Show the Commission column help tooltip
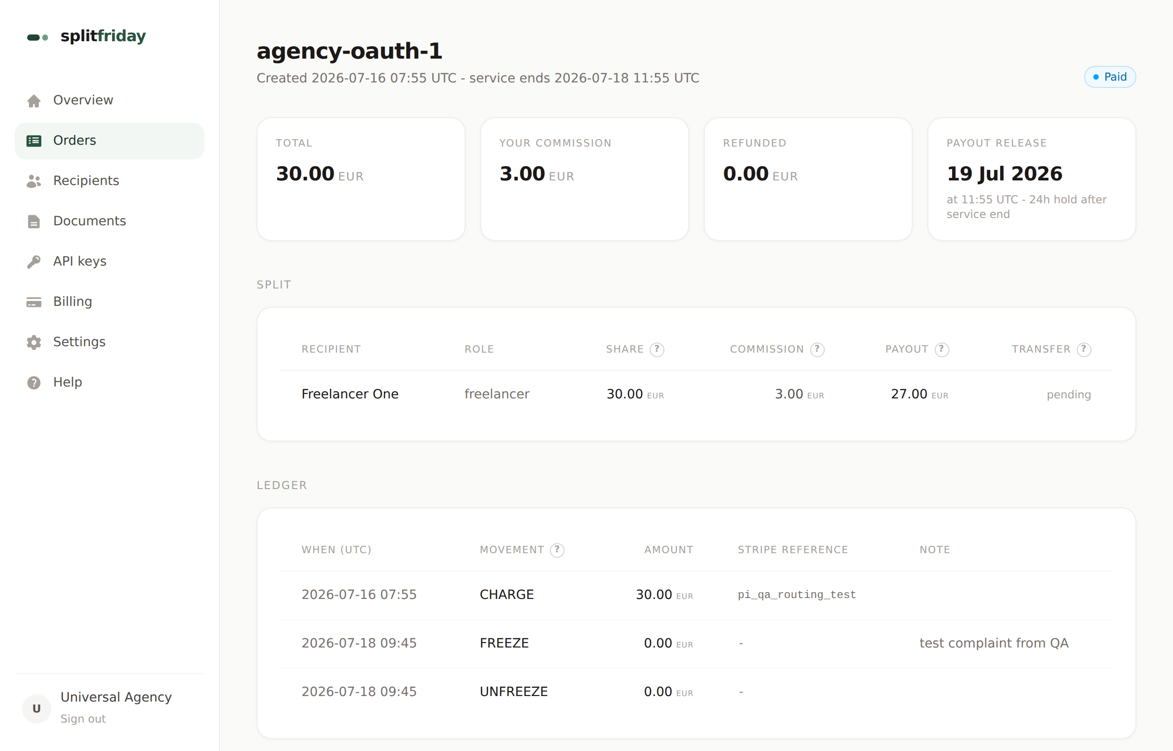 (817, 349)
